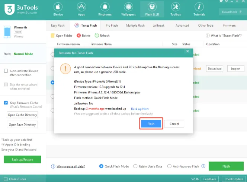Close the Reminder for iTunes Flash dialog
Screen dimensions: 247x182
pyautogui.click(x=187, y=52)
